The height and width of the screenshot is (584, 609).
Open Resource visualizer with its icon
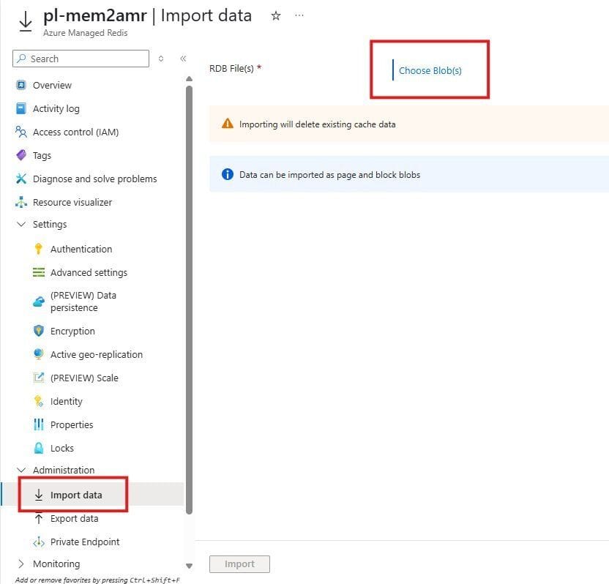[22, 202]
